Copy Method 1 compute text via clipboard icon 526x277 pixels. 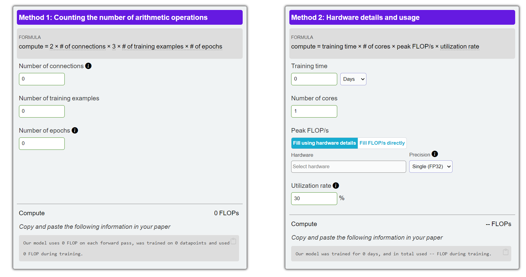(x=233, y=241)
